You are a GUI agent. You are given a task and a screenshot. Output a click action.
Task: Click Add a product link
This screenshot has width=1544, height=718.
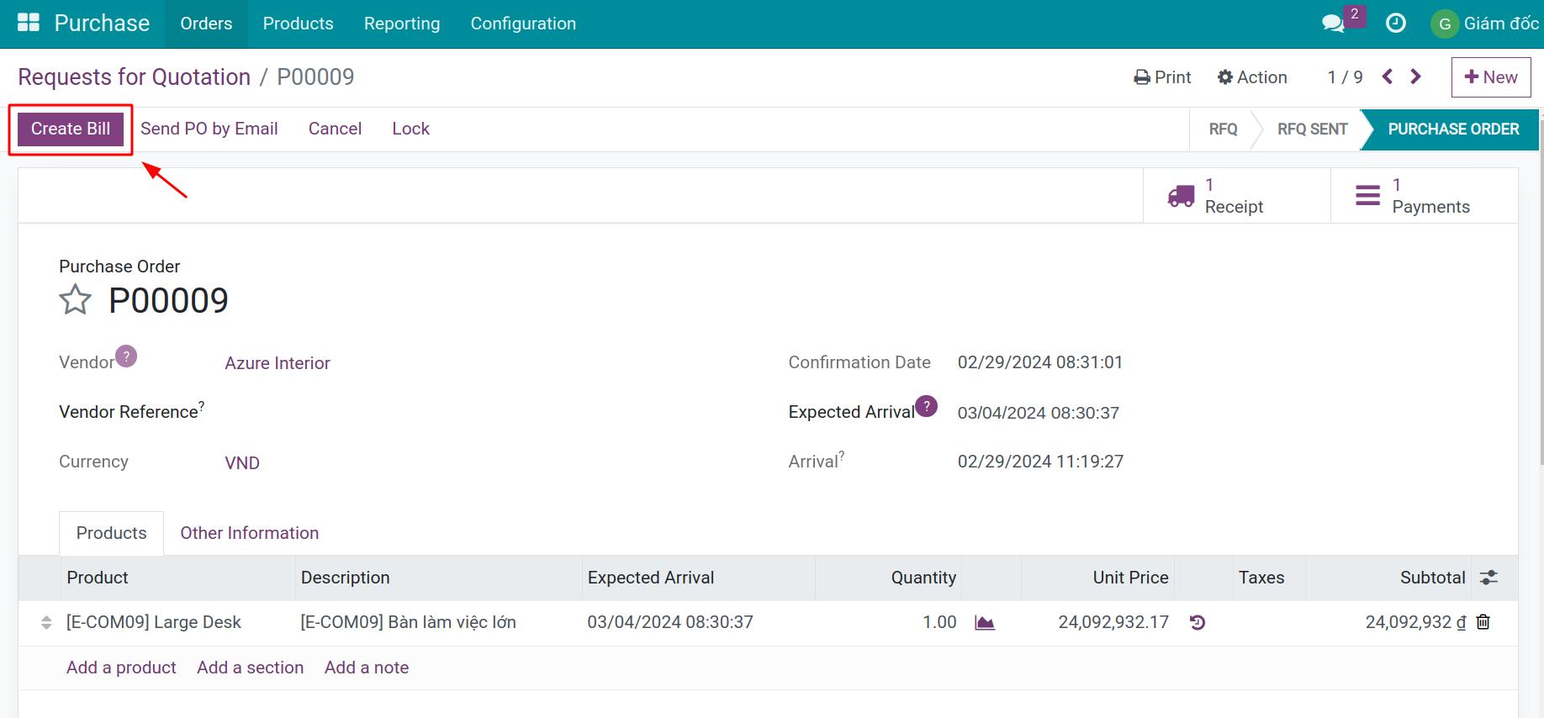121,668
